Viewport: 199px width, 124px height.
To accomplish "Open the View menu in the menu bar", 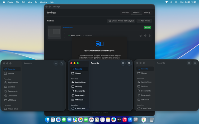I will tap(30, 2).
